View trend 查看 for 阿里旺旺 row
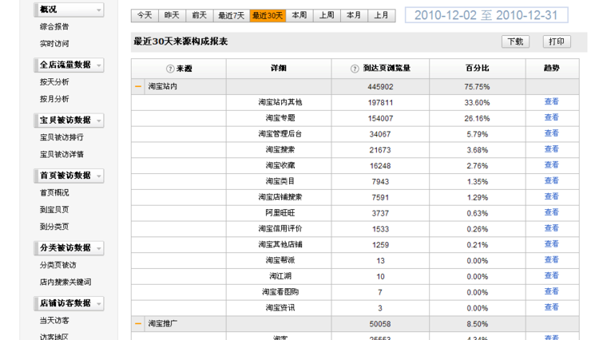Viewport: 599px width, 340px height. 552,212
